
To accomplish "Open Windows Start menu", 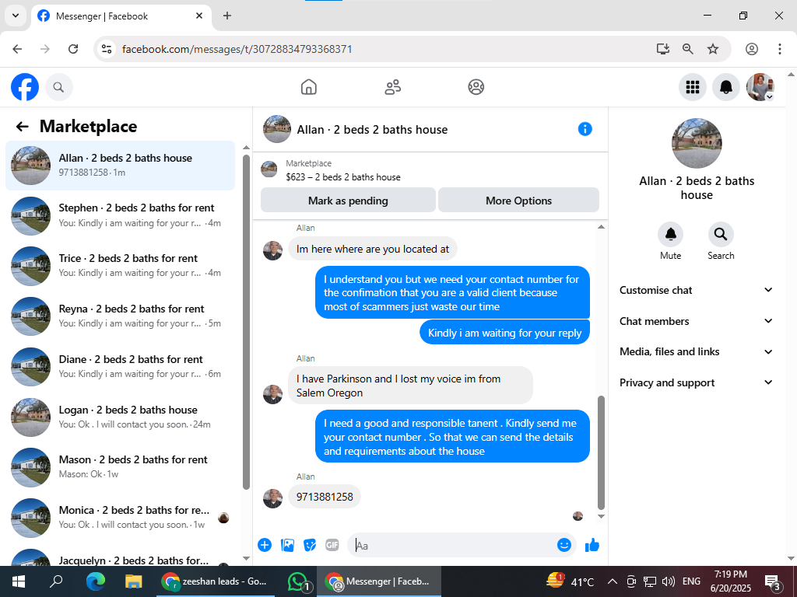I will (19, 581).
